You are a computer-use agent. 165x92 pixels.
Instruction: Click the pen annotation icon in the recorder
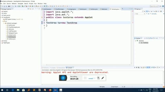tap(103, 78)
